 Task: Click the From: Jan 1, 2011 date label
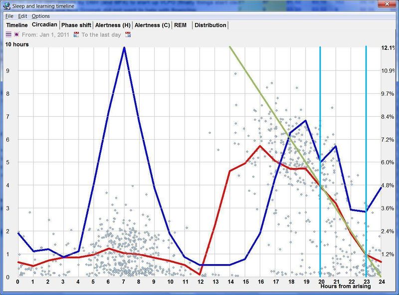[x=45, y=35]
